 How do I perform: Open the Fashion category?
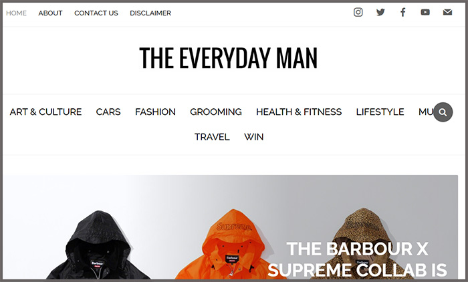point(155,112)
